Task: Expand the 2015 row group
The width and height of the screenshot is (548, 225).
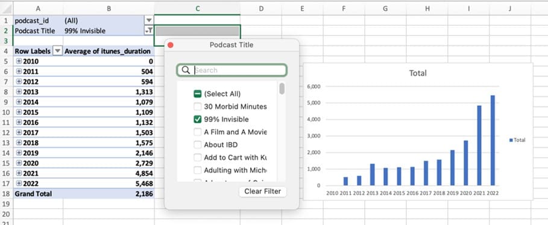Action: click(x=19, y=112)
